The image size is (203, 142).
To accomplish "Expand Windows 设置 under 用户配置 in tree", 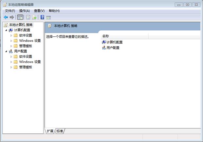I will click(x=11, y=62).
